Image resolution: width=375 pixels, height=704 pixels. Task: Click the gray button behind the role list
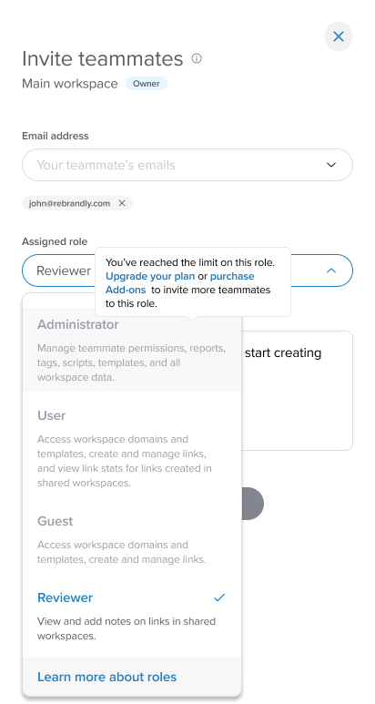click(252, 504)
